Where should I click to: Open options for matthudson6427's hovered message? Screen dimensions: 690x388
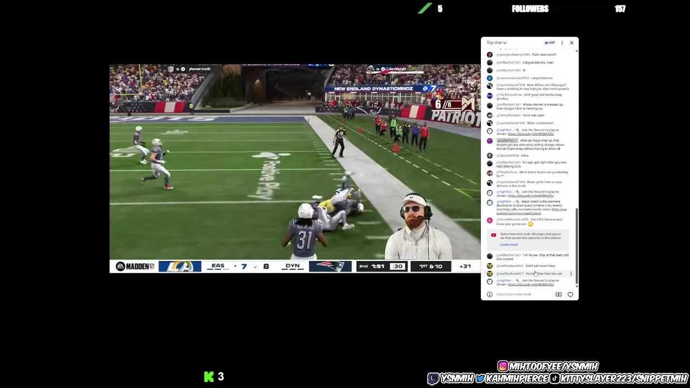(x=571, y=274)
